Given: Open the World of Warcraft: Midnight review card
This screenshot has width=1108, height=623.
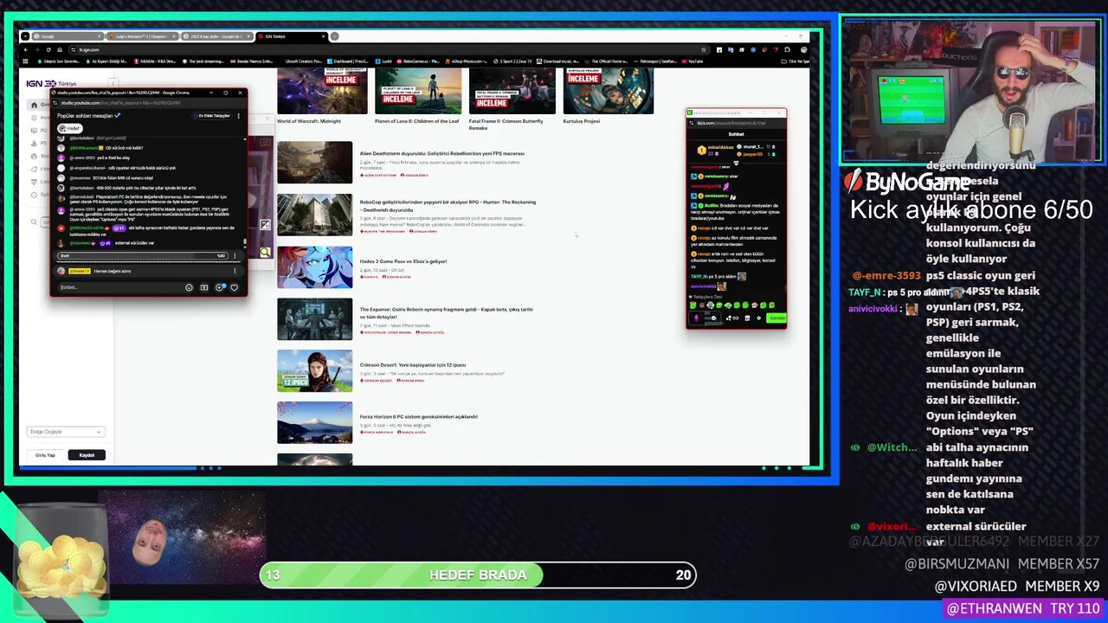Looking at the screenshot, I should 322,96.
